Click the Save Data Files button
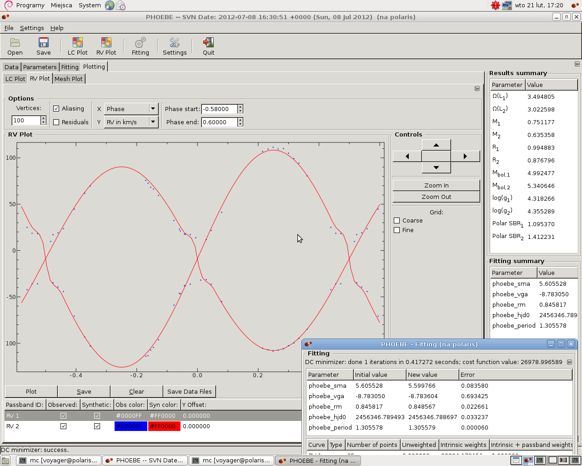 click(x=190, y=391)
